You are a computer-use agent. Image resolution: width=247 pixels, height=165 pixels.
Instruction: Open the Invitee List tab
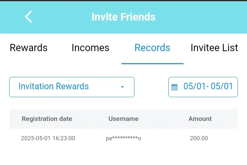point(214,48)
